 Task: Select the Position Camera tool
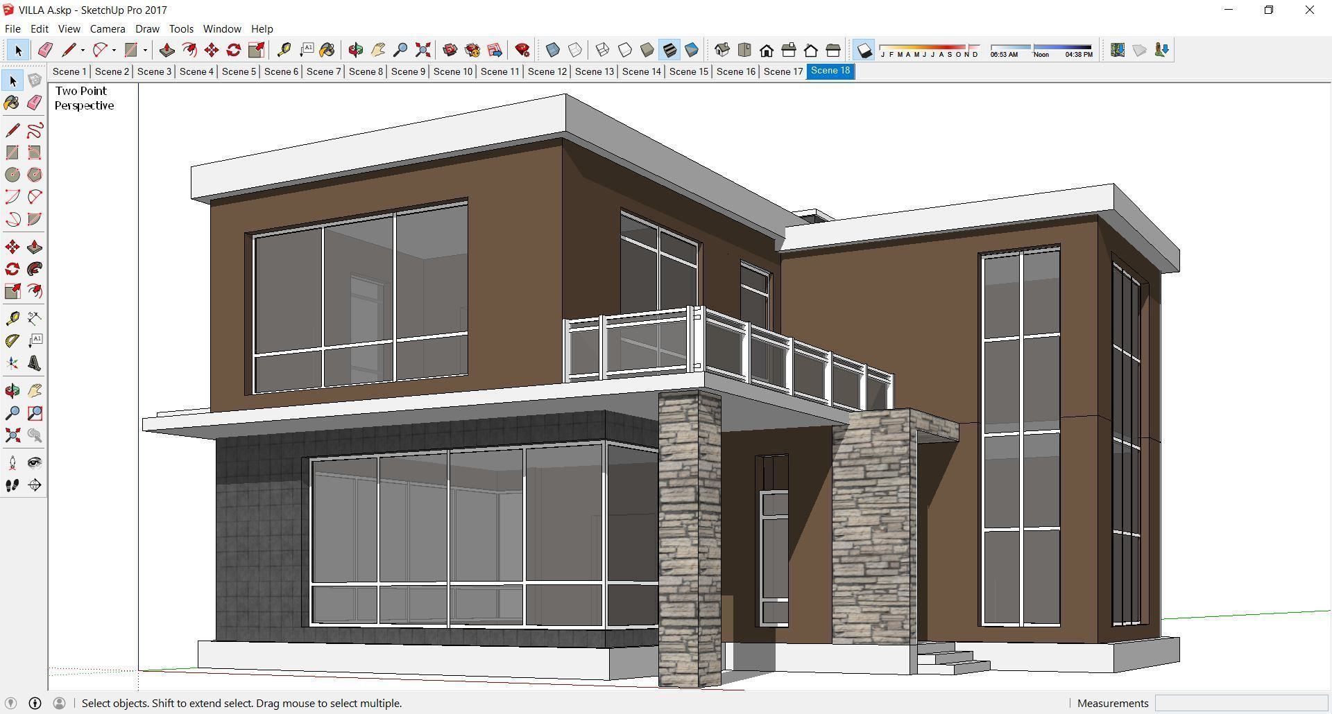(12, 463)
